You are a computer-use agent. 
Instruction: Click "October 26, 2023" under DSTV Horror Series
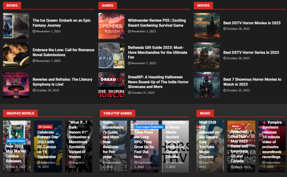point(237,58)
